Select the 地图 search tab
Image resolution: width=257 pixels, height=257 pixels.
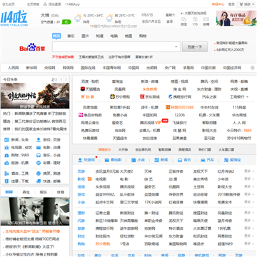pyautogui.click(x=128, y=36)
